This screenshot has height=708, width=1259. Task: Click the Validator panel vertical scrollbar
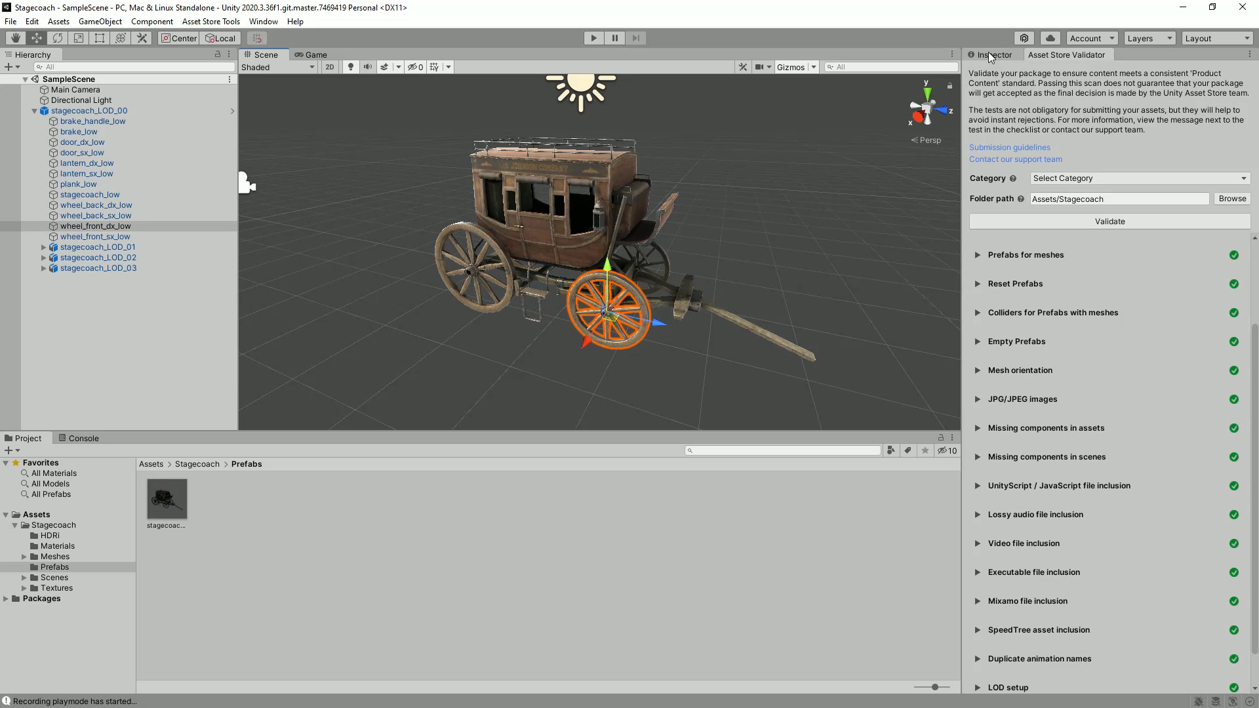coord(1255,488)
